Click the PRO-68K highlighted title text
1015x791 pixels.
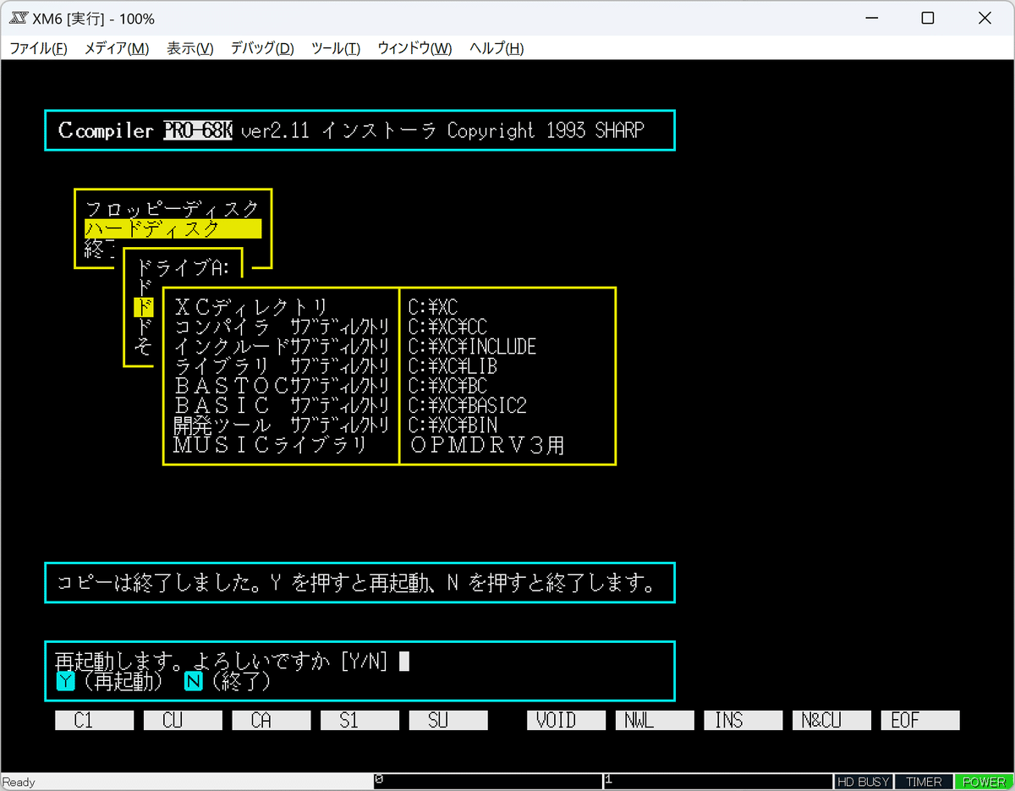click(198, 130)
